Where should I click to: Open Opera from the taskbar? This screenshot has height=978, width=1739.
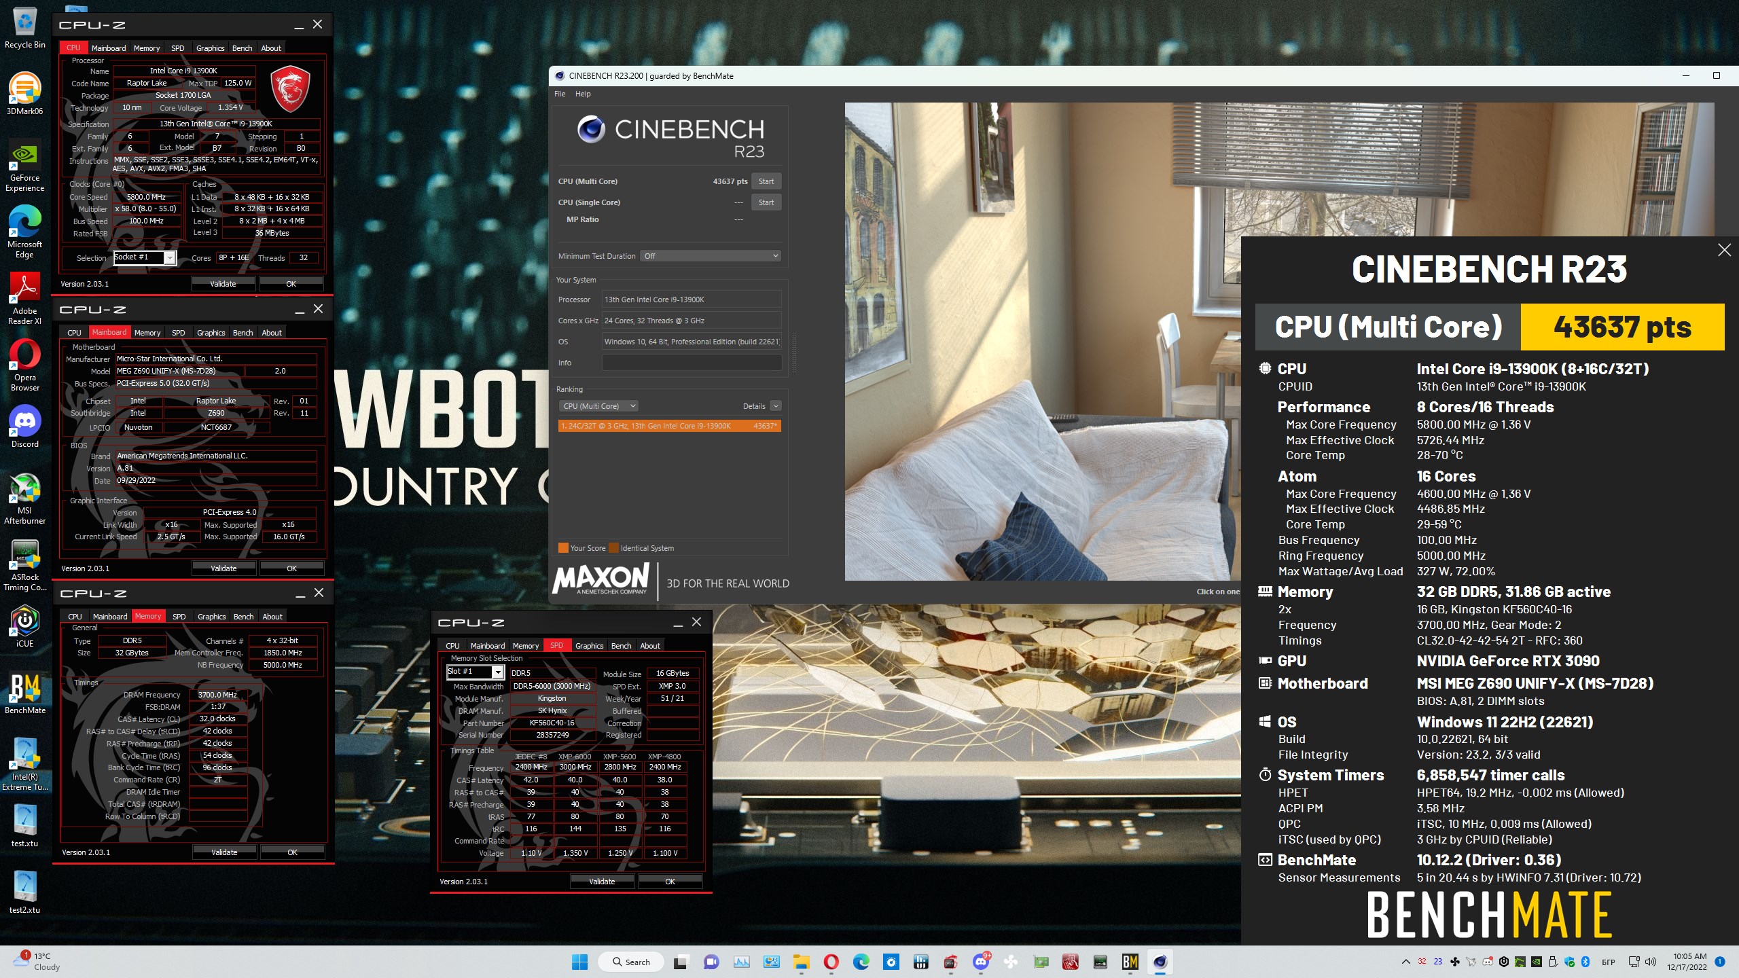[831, 962]
